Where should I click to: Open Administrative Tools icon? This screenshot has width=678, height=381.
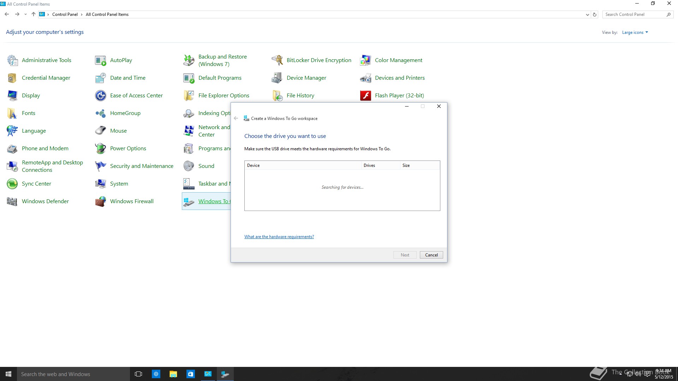click(12, 60)
